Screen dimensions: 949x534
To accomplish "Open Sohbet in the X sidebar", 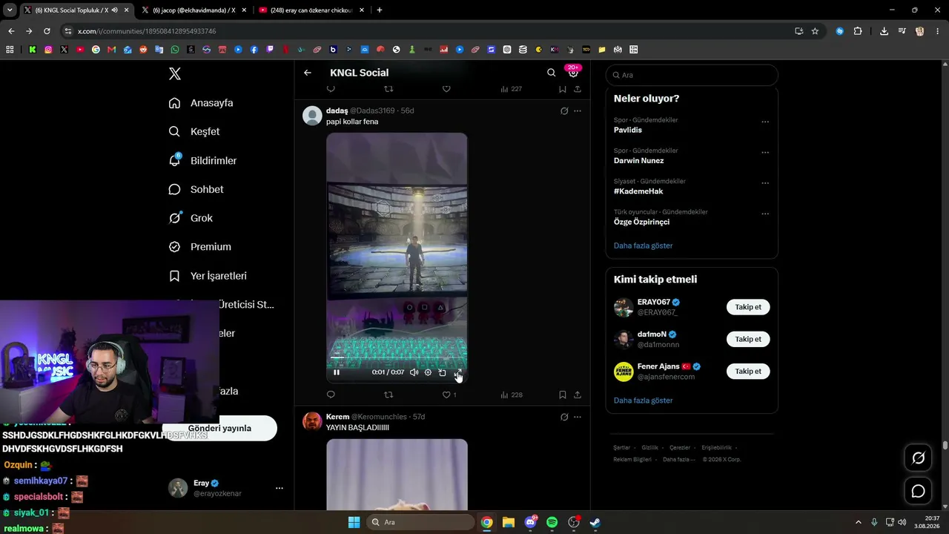I will pyautogui.click(x=196, y=190).
